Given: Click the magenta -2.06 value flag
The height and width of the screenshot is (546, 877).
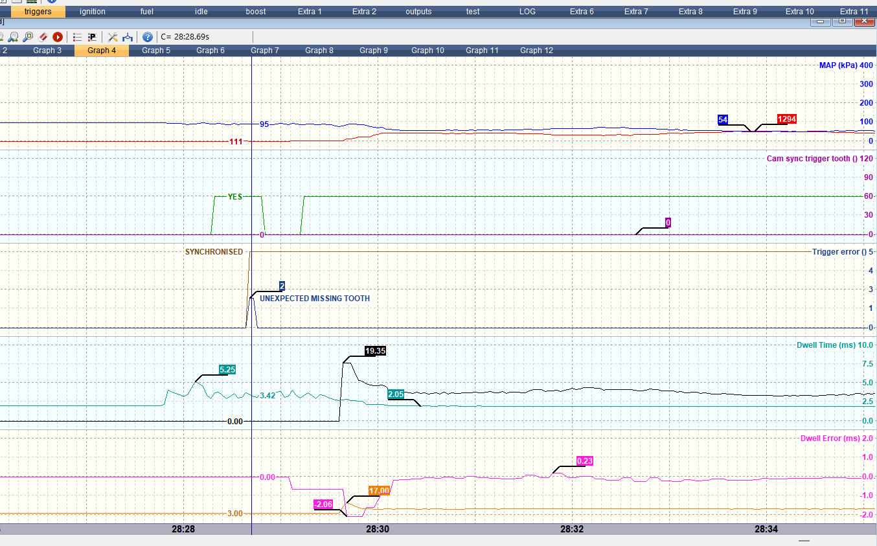Looking at the screenshot, I should [323, 505].
